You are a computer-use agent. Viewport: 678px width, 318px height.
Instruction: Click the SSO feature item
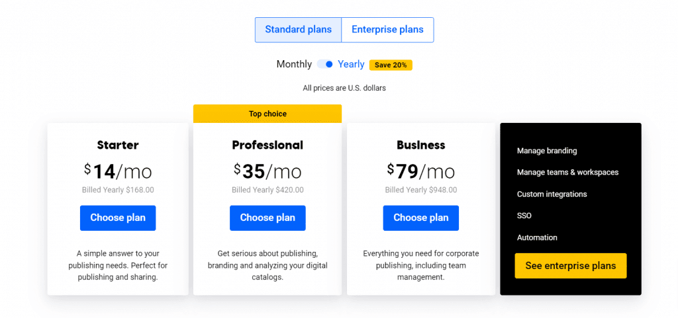pyautogui.click(x=524, y=216)
